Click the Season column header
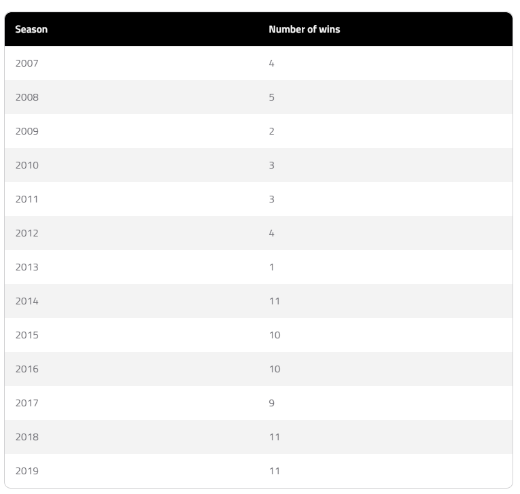 pos(31,29)
